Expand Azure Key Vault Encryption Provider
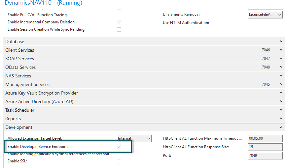Image resolution: width=285 pixels, height=168 pixels. tap(281, 93)
